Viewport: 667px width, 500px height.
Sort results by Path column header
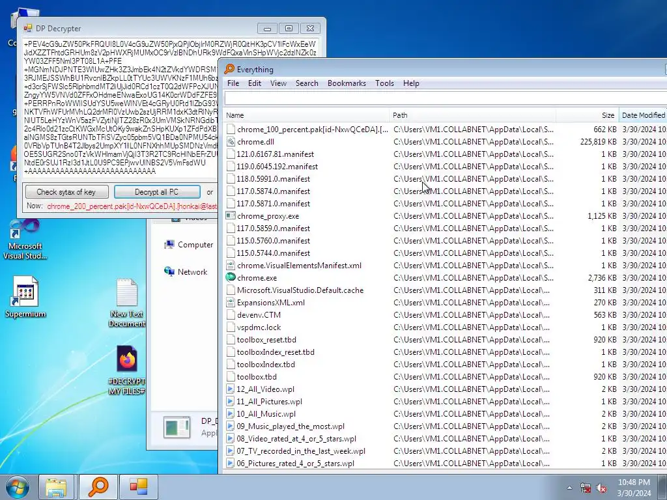(472, 115)
